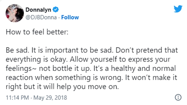Open the Twitter bird logo
Screen dimensions: 187x105
178,9
